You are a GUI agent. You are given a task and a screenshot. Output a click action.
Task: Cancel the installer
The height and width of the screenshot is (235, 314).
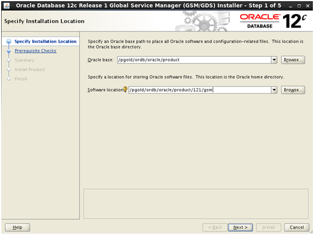[297, 227]
